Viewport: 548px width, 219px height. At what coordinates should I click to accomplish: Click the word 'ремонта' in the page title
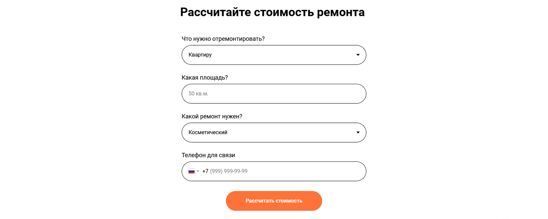[340, 12]
